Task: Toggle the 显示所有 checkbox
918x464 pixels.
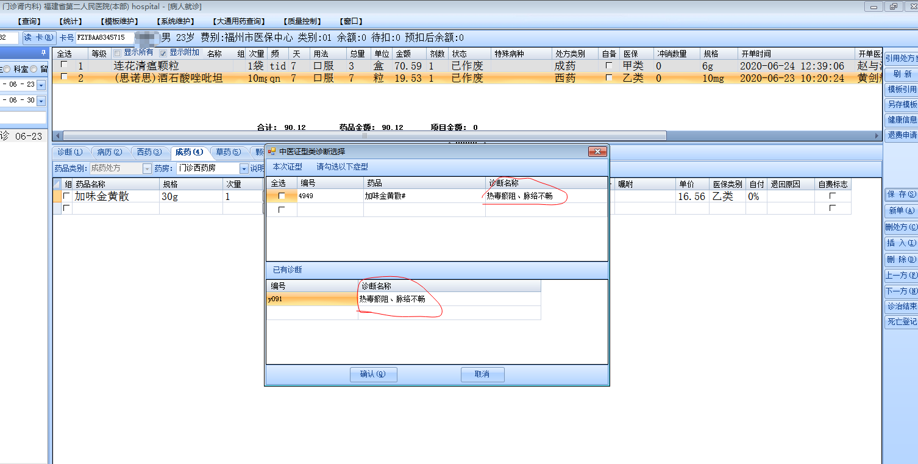Action: click(x=118, y=53)
